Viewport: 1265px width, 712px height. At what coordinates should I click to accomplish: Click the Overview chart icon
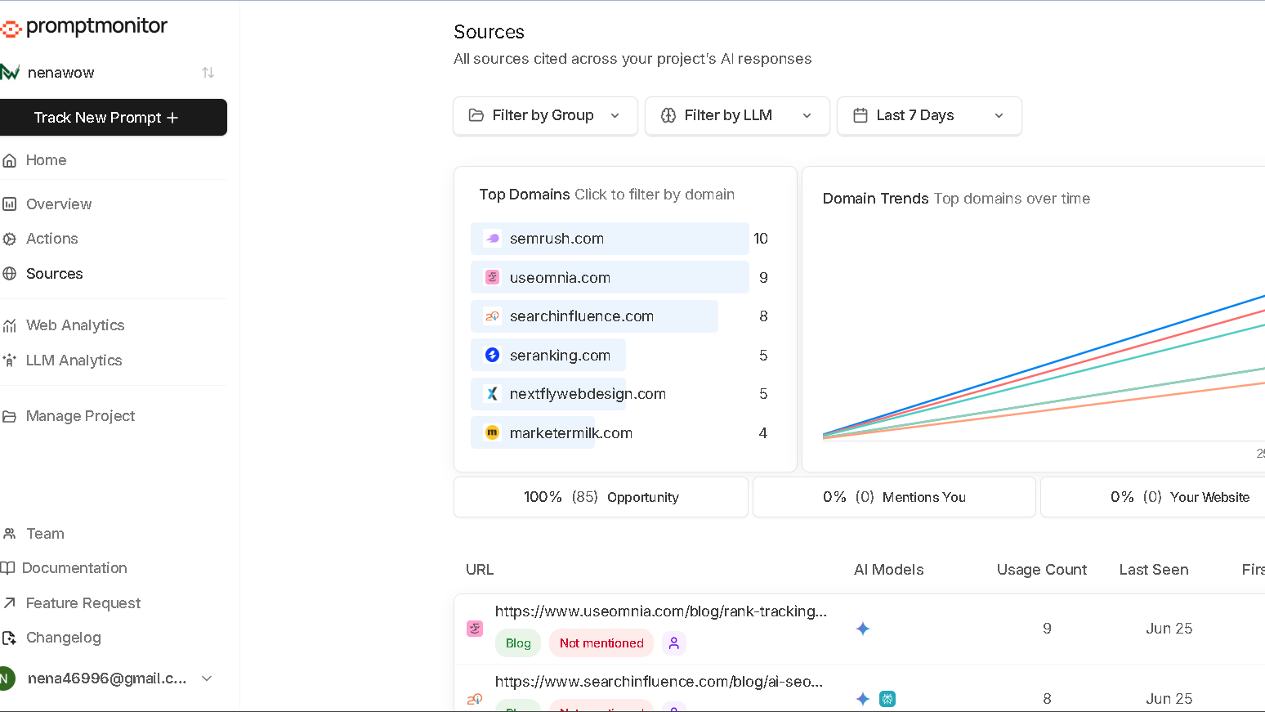(10, 204)
